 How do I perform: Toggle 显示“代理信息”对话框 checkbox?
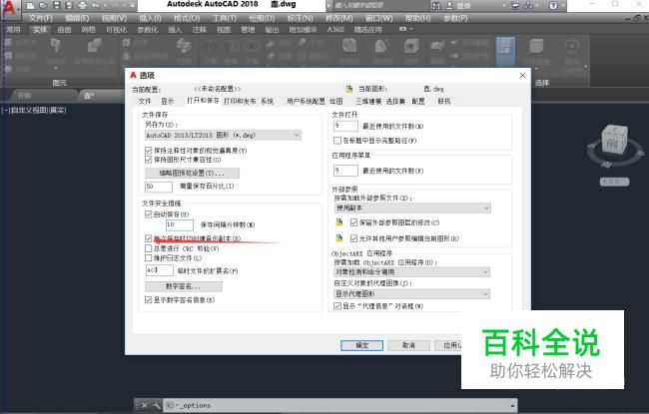337,306
